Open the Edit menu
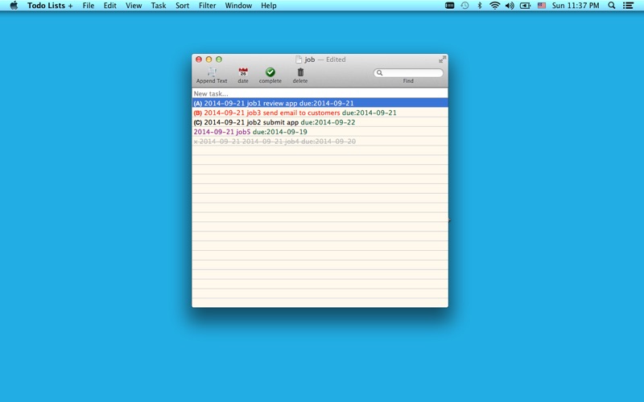644x402 pixels. [109, 6]
